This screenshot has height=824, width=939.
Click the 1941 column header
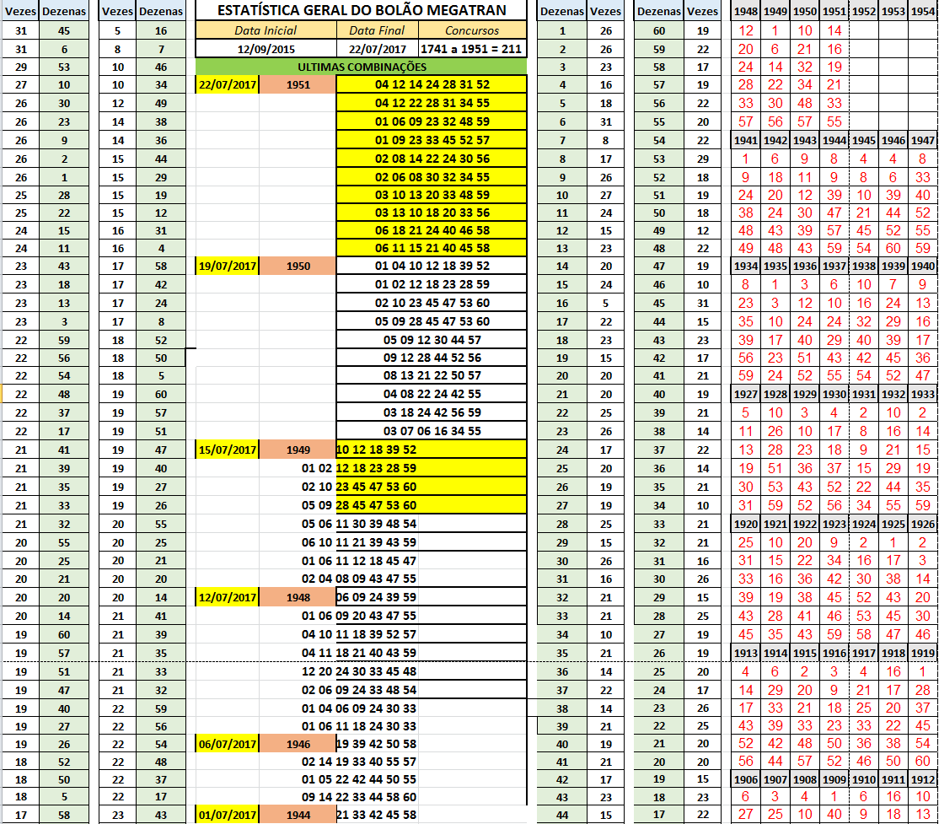click(746, 140)
